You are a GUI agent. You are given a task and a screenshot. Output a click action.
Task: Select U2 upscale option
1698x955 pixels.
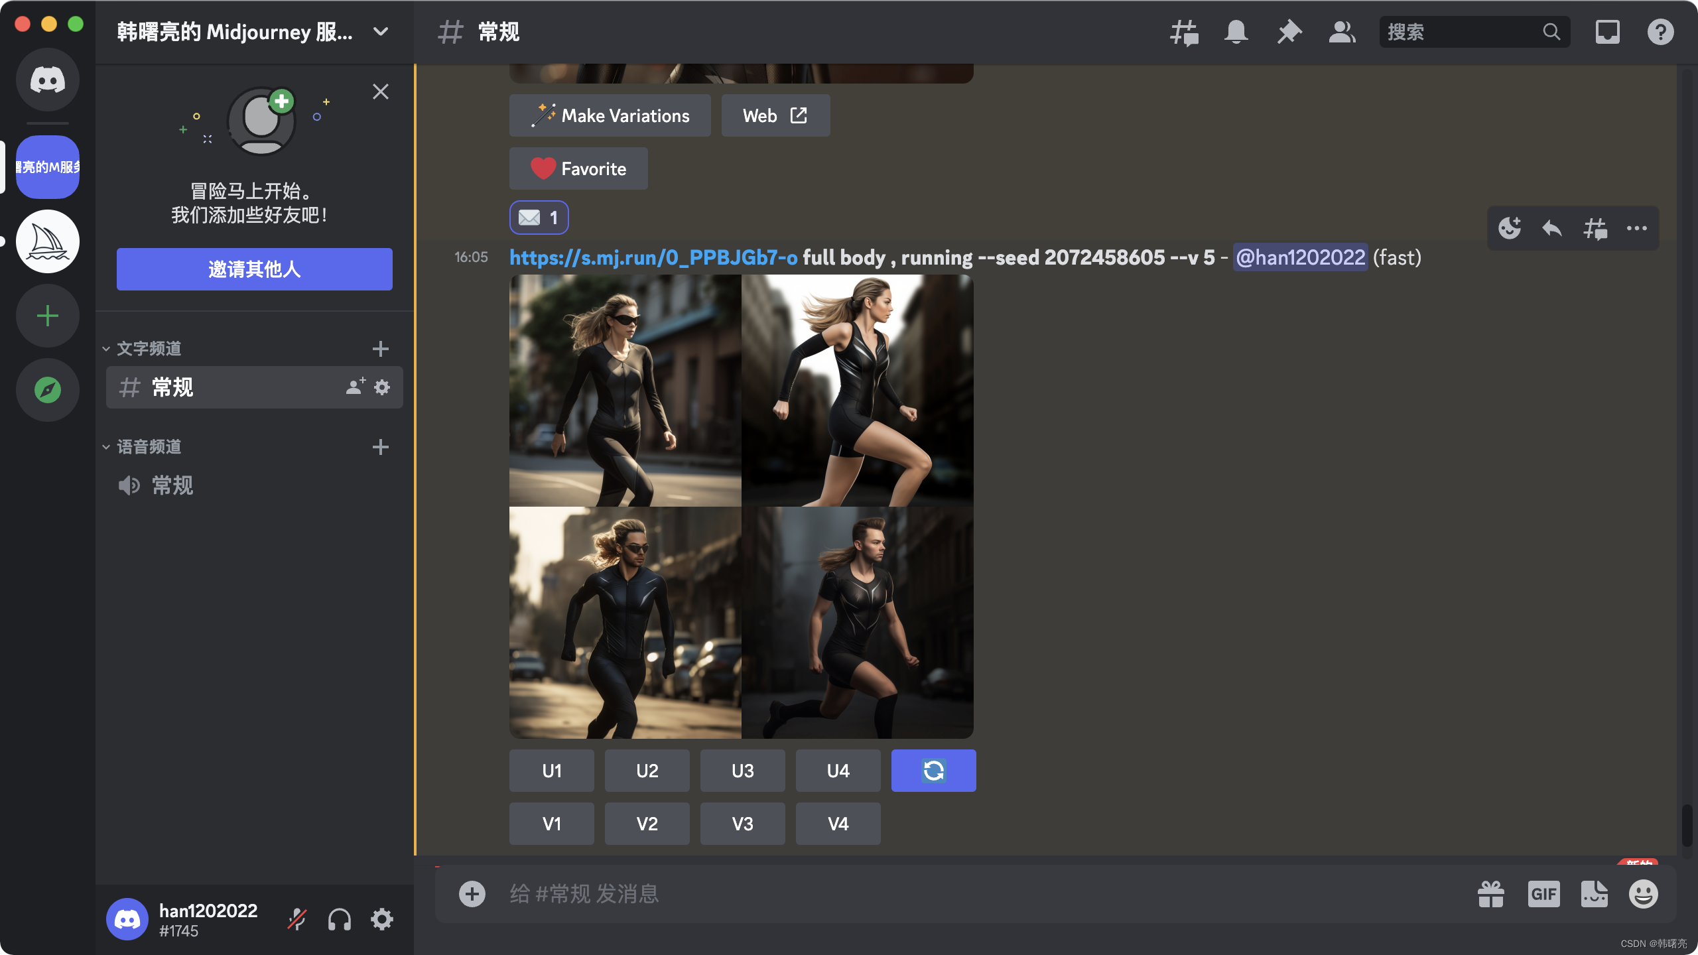pyautogui.click(x=647, y=771)
